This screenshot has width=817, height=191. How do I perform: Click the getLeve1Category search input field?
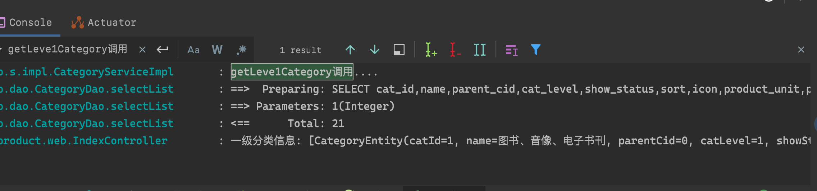click(x=68, y=49)
